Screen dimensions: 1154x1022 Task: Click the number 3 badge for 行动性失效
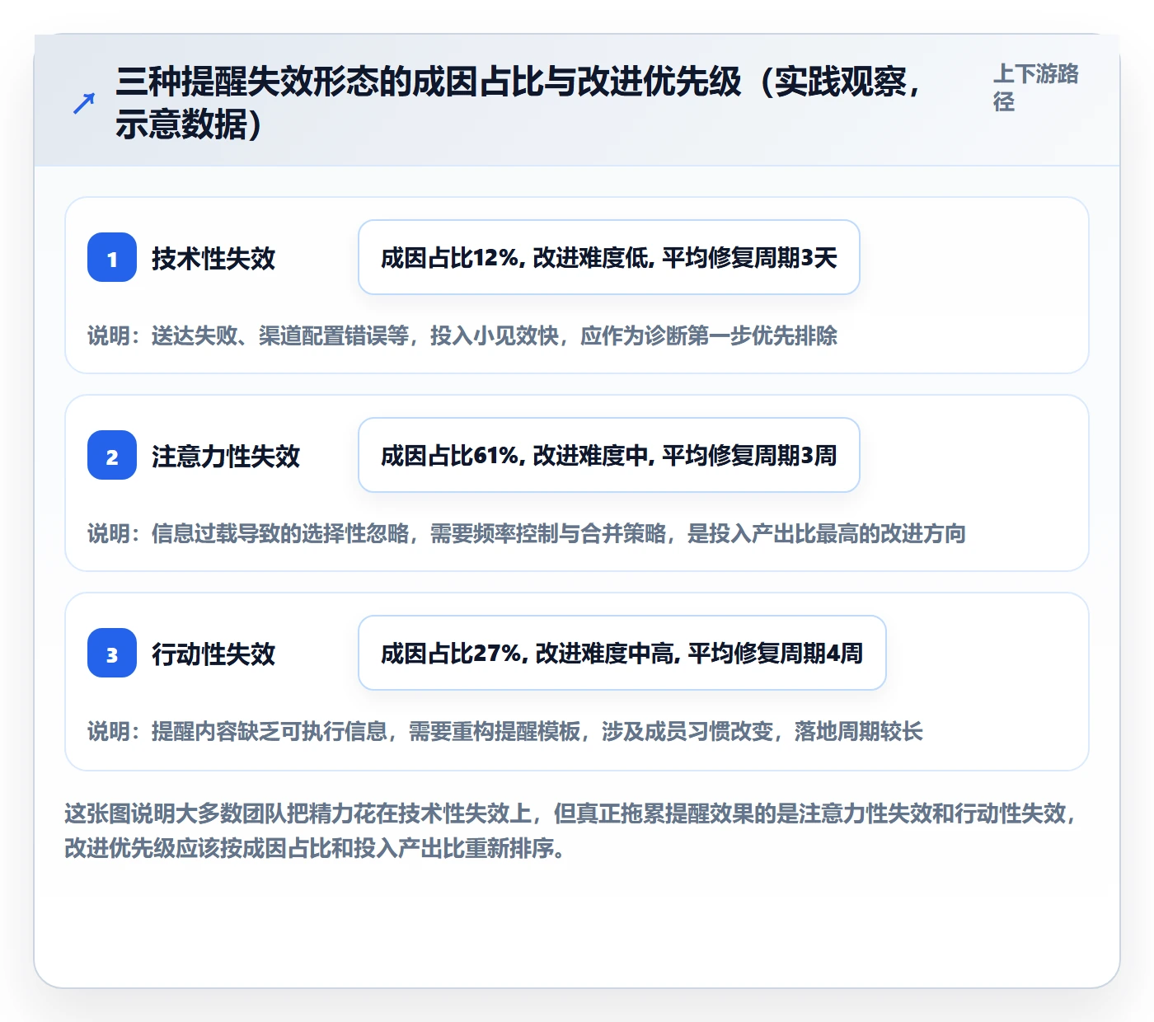coord(112,653)
